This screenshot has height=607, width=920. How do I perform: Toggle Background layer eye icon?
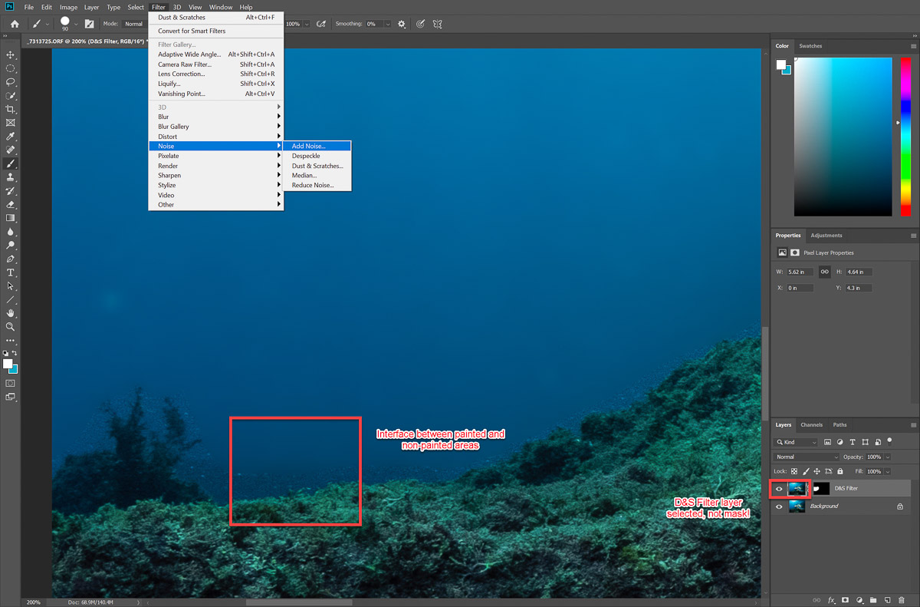coord(780,506)
